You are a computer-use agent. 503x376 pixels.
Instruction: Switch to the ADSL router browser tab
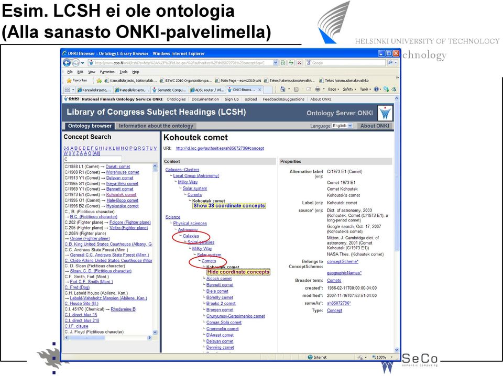207,90
